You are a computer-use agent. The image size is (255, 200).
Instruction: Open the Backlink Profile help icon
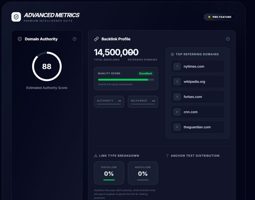click(x=228, y=39)
